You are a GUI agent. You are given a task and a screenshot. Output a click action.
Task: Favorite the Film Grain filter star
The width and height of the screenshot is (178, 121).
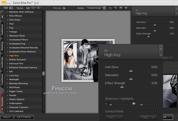[7, 20]
